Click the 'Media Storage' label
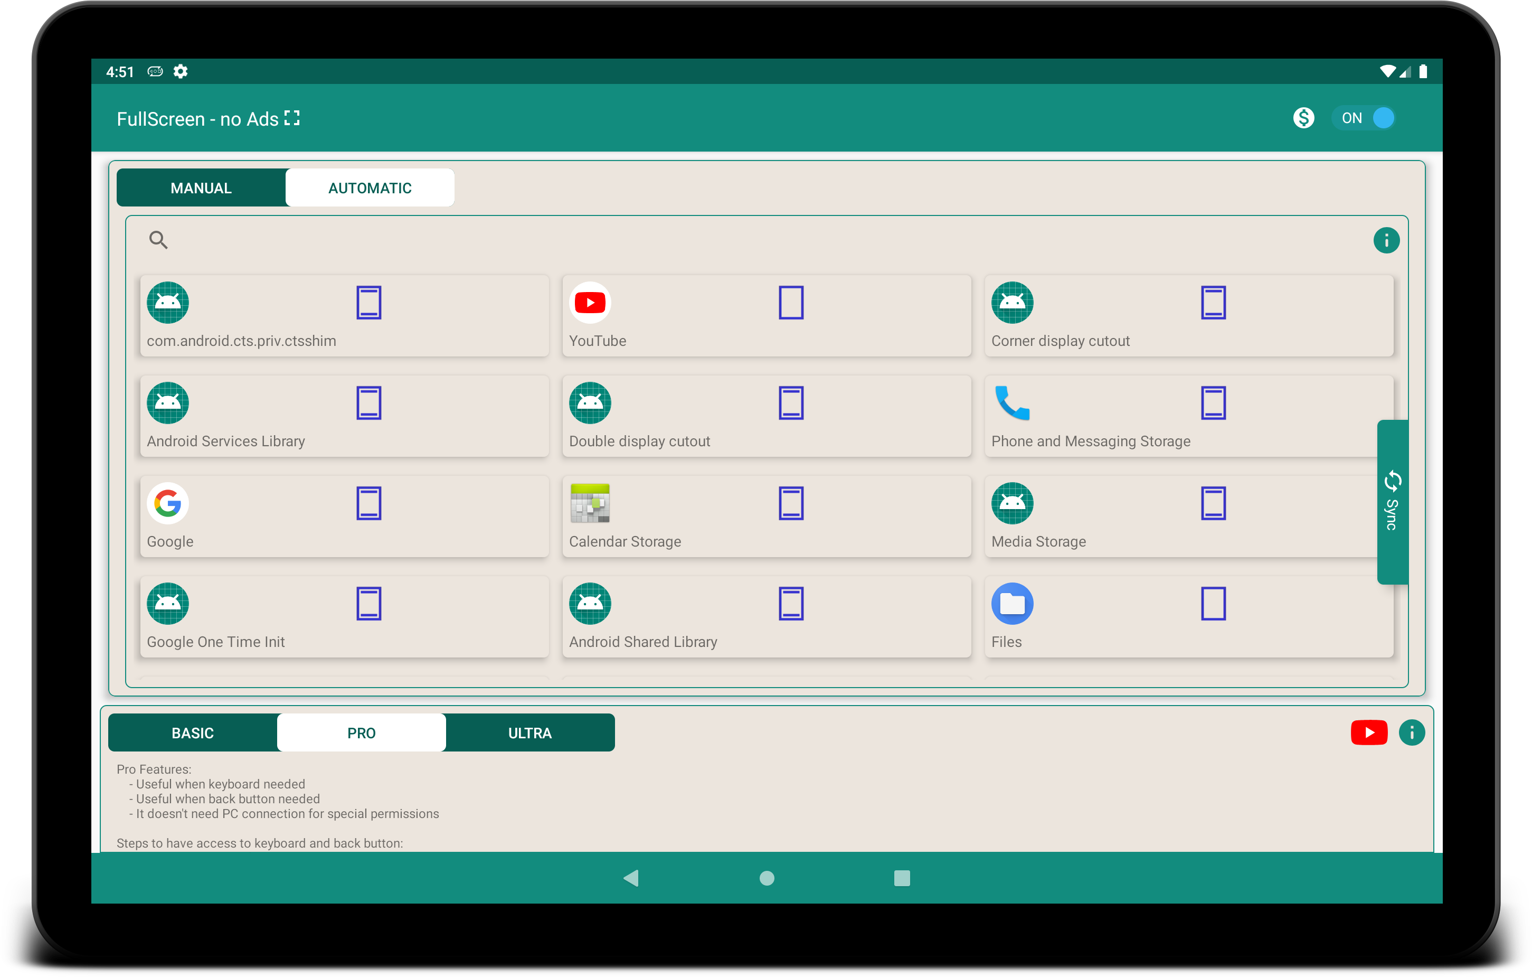The width and height of the screenshot is (1532, 977). tap(1038, 542)
